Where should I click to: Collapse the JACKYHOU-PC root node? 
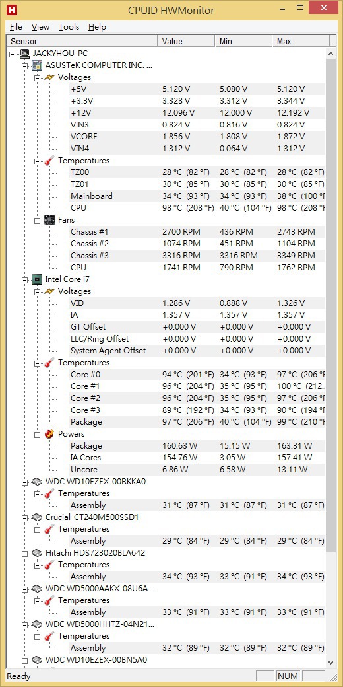pos(13,54)
